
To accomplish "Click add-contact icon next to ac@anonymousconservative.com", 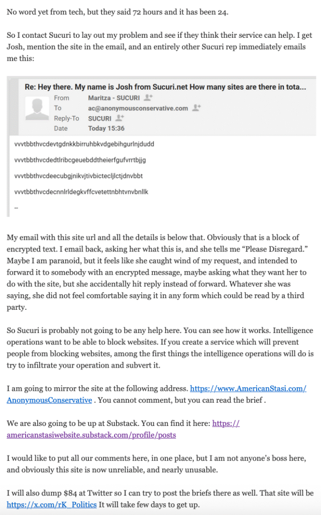I will [x=197, y=108].
